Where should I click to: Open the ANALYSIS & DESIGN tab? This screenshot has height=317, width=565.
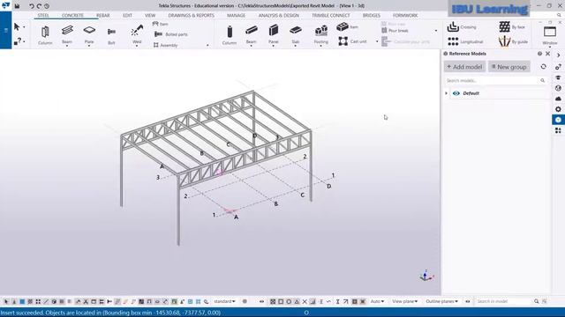click(x=279, y=16)
